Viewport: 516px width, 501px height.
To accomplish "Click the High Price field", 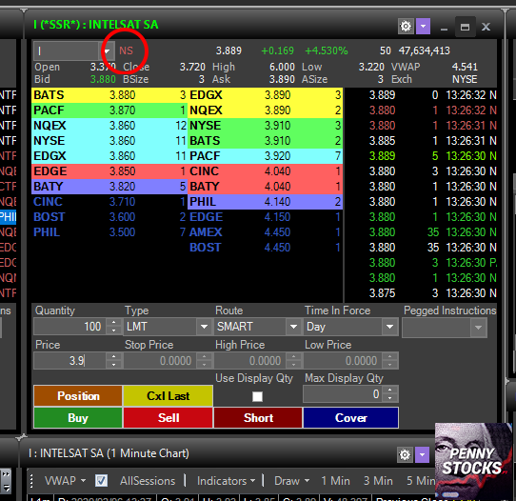I will pos(250,360).
